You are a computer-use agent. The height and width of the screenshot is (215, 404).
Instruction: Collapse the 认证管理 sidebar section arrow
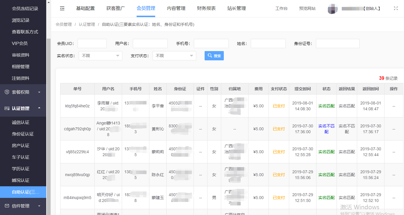39,108
